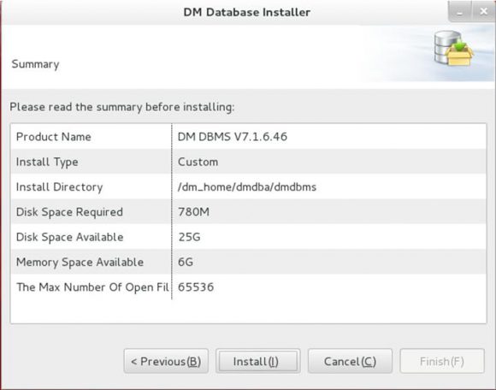Select the Disk Space Available row
The width and height of the screenshot is (496, 390).
click(248, 237)
